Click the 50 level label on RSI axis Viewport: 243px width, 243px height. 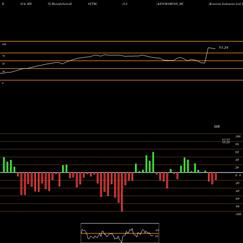tap(3, 64)
